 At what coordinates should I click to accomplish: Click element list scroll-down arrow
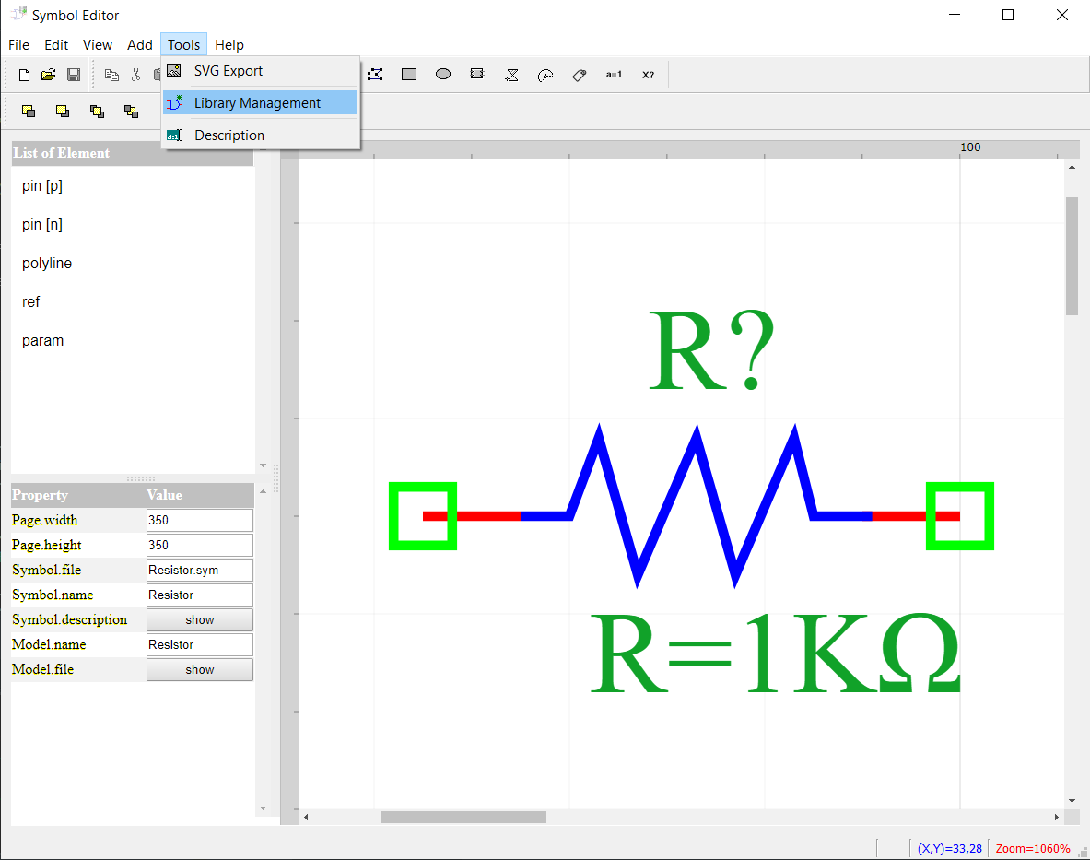263,465
